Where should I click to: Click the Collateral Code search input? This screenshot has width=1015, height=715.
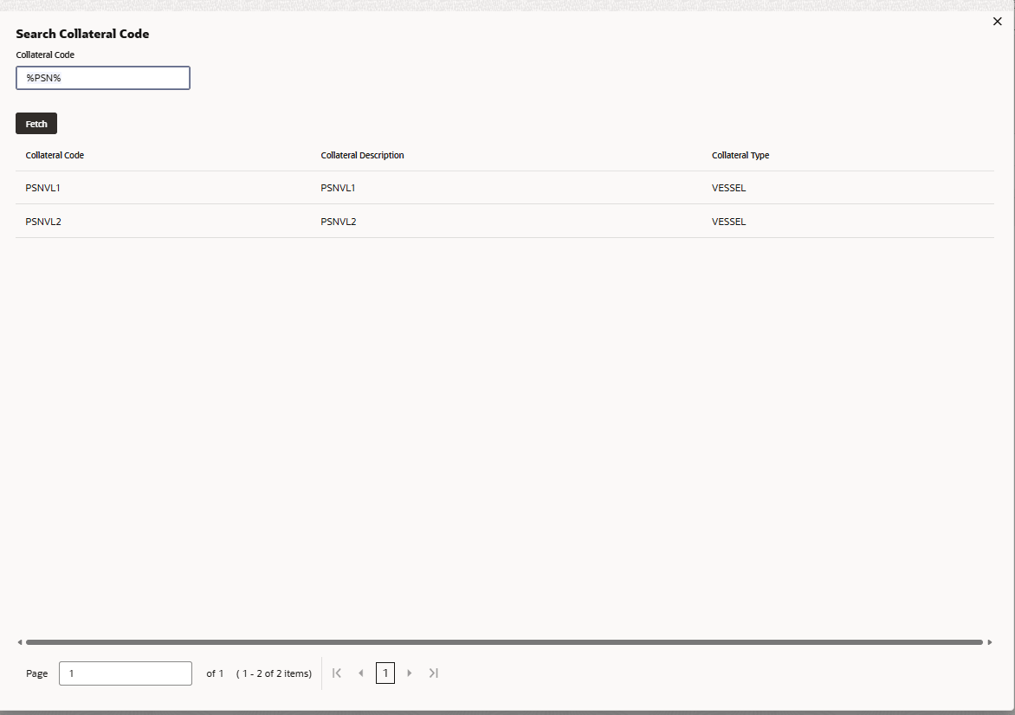pos(103,78)
